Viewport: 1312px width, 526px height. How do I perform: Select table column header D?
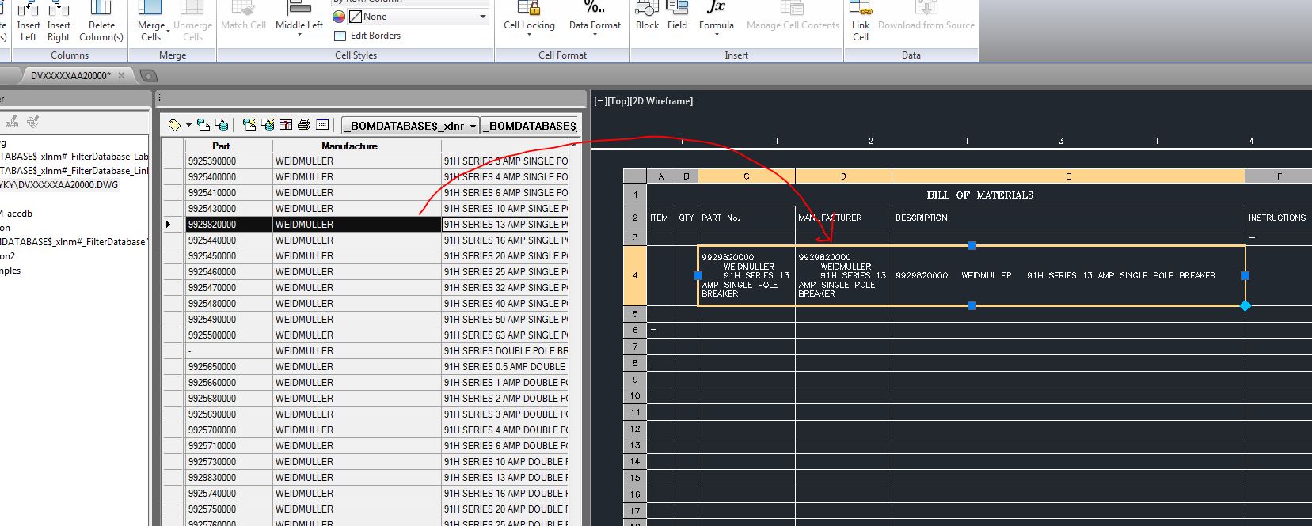click(843, 176)
